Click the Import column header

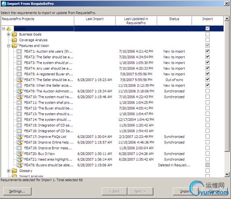[x=208, y=21]
